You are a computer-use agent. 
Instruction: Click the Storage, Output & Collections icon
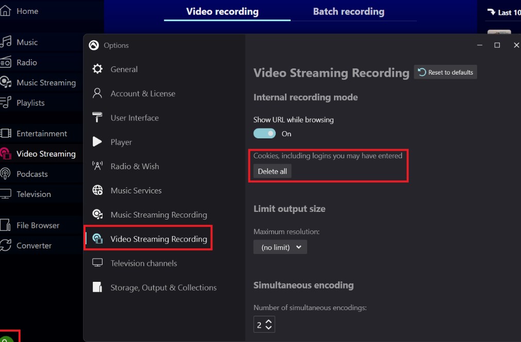point(97,287)
